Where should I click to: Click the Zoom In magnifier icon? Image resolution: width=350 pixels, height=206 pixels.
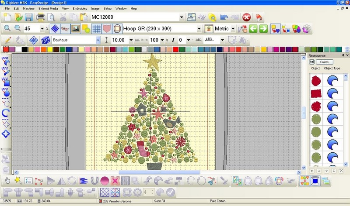pos(7,28)
